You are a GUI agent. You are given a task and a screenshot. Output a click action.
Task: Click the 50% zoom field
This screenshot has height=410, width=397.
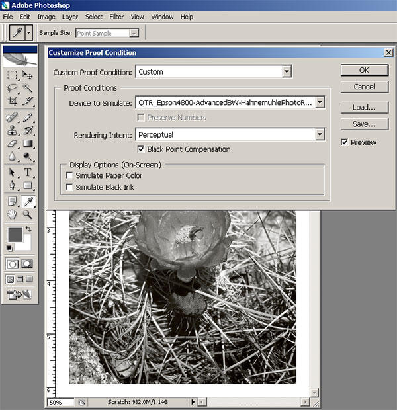click(60, 402)
